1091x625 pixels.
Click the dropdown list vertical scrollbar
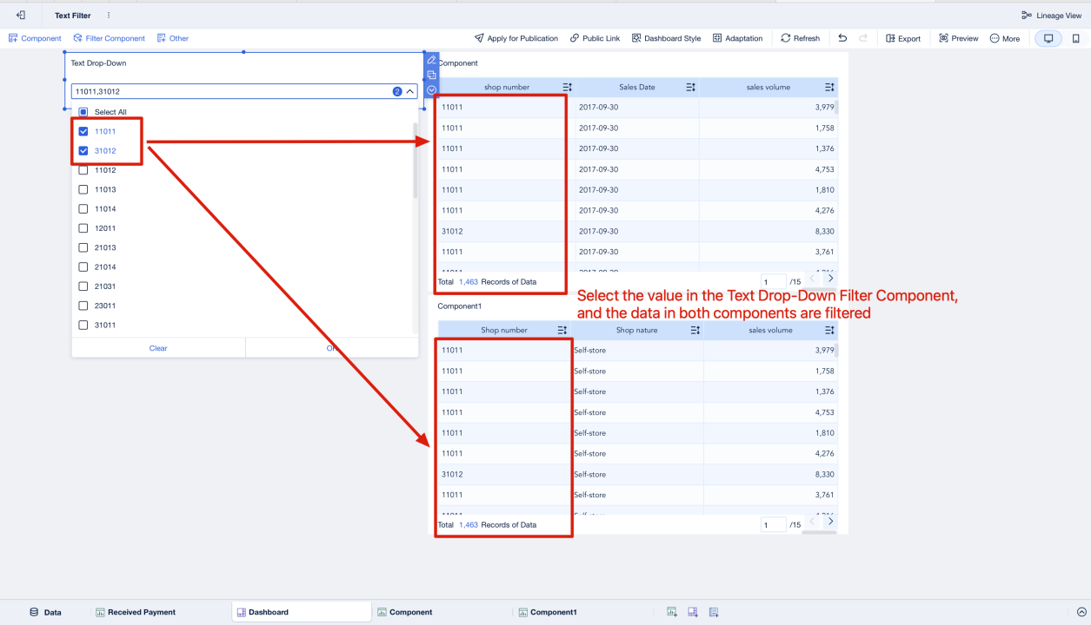tap(415, 160)
